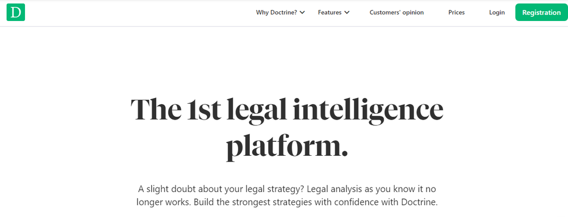Screen dimensions: 568x217
Task: Open the Features dropdown menu
Action: (x=333, y=12)
